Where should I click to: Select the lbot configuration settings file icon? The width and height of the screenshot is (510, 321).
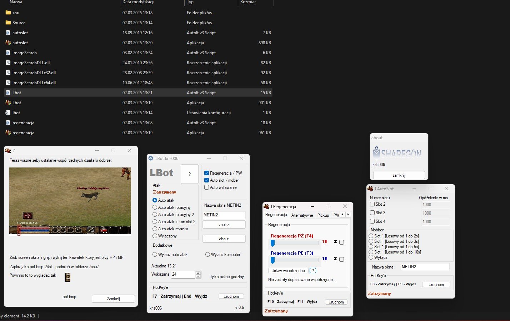(8, 112)
